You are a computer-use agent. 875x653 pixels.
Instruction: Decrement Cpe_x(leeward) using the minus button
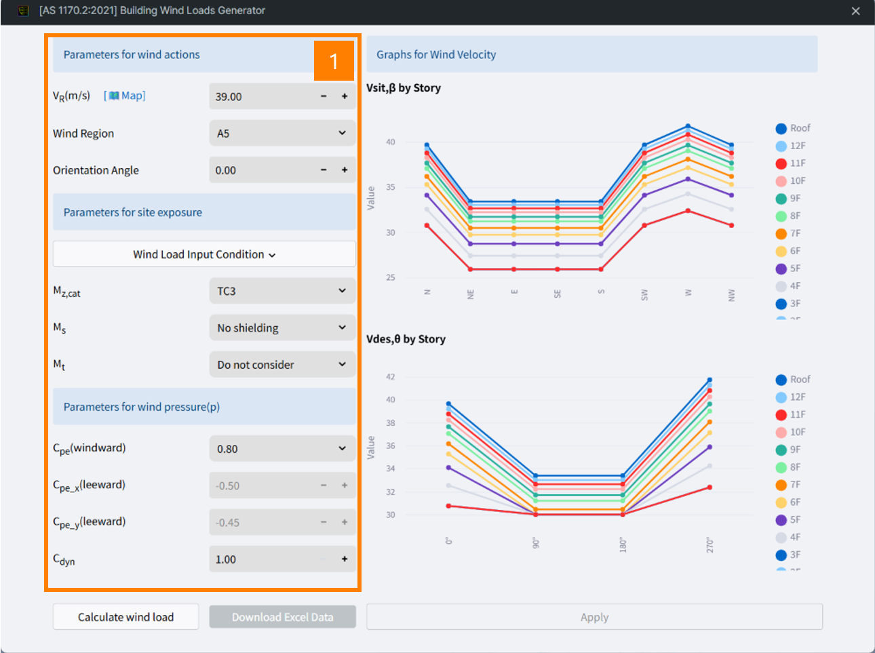pyautogui.click(x=324, y=485)
